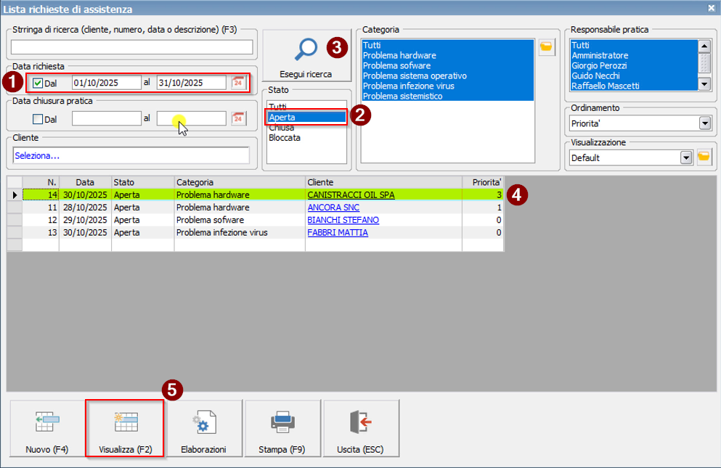Select Problema sistemistico in Categoria list
Viewport: 721px width, 468px height.
(x=402, y=96)
